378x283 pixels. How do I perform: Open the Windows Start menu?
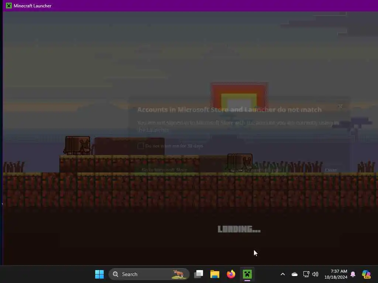pos(99,274)
